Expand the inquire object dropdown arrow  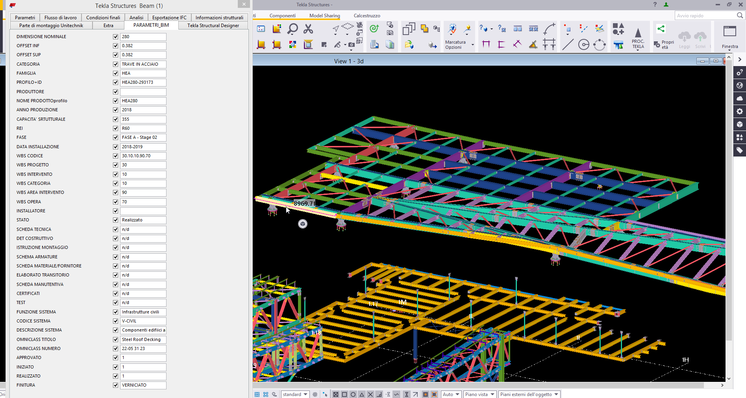pos(492,29)
